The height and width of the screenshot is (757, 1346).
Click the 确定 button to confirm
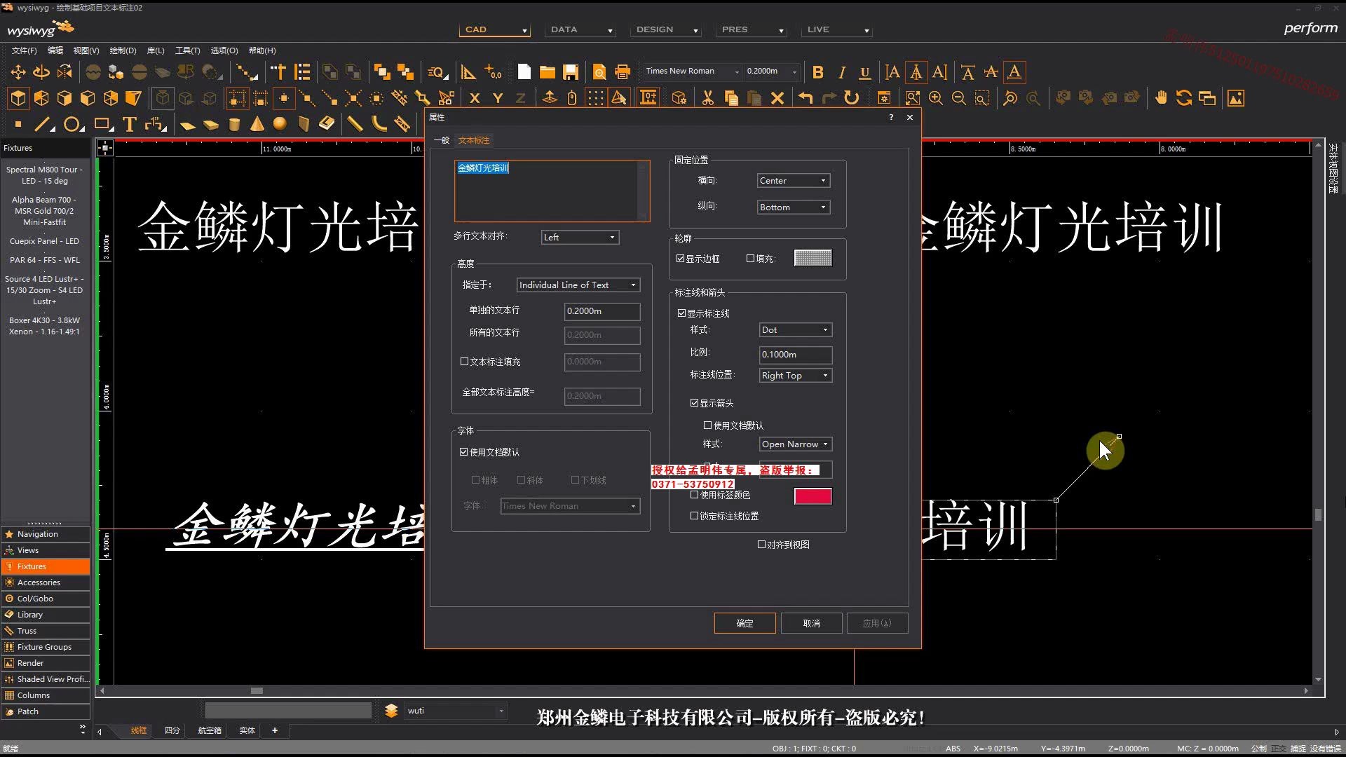coord(745,623)
